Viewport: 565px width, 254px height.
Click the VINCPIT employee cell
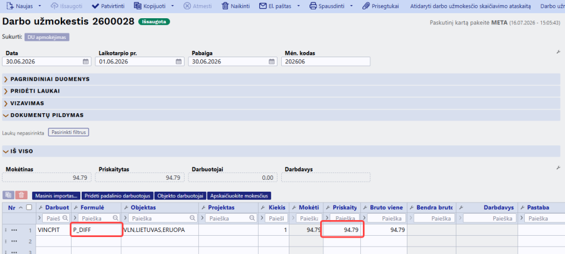point(53,229)
